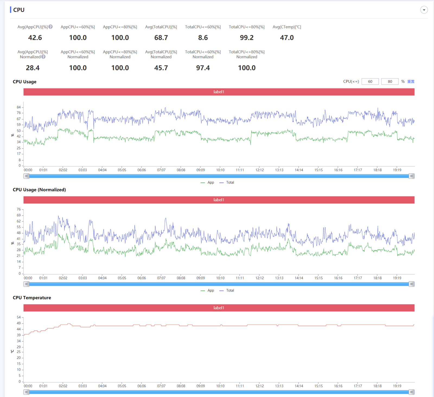Collapse the CPU section with the top-right arrow
Screen dimensions: 434x397
point(424,10)
